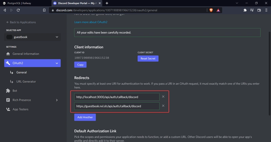Close the Discord Developer Portal tab

tap(100, 3)
